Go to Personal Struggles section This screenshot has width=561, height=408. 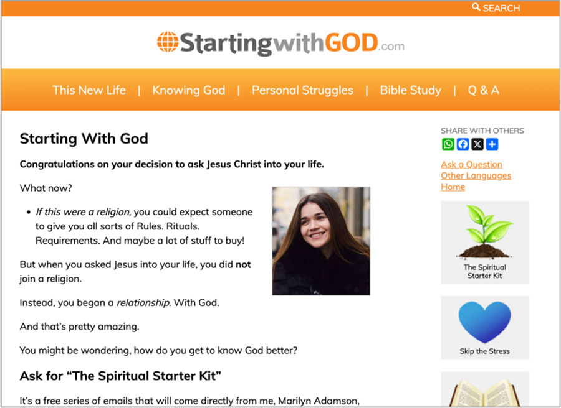pyautogui.click(x=302, y=90)
